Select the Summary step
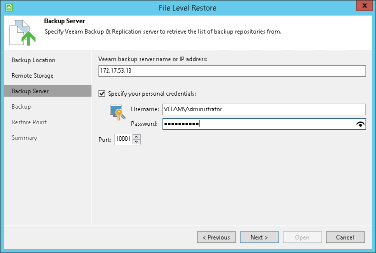376x253 pixels. [24, 138]
